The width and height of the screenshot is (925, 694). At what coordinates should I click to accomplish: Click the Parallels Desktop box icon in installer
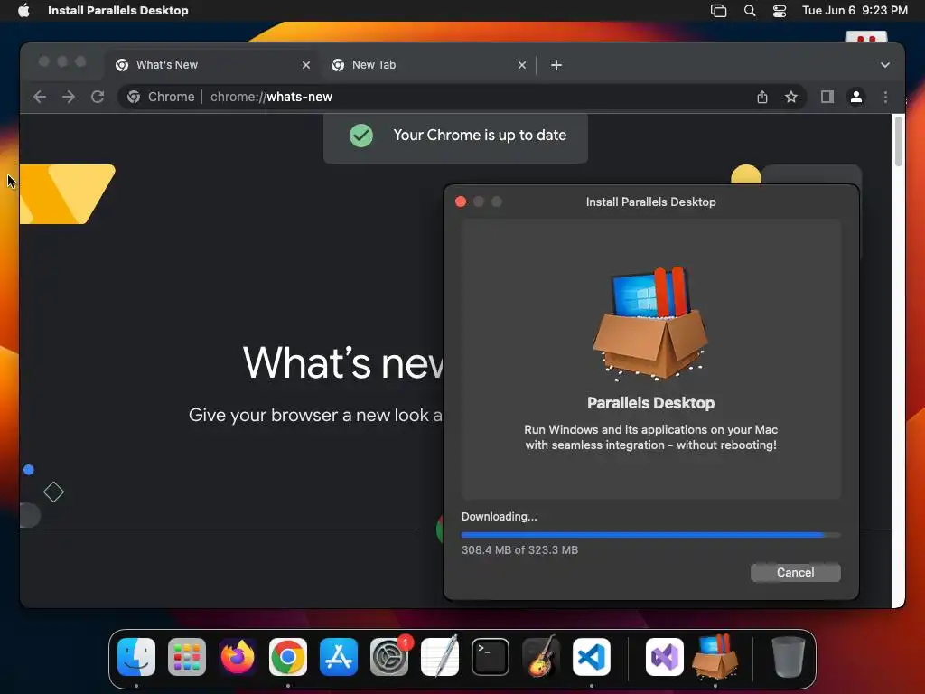coord(650,323)
